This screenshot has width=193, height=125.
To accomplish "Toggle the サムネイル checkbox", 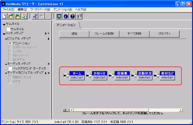I will [x=8, y=29].
